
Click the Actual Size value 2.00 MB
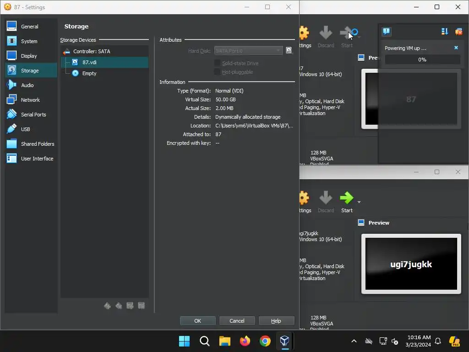point(224,108)
